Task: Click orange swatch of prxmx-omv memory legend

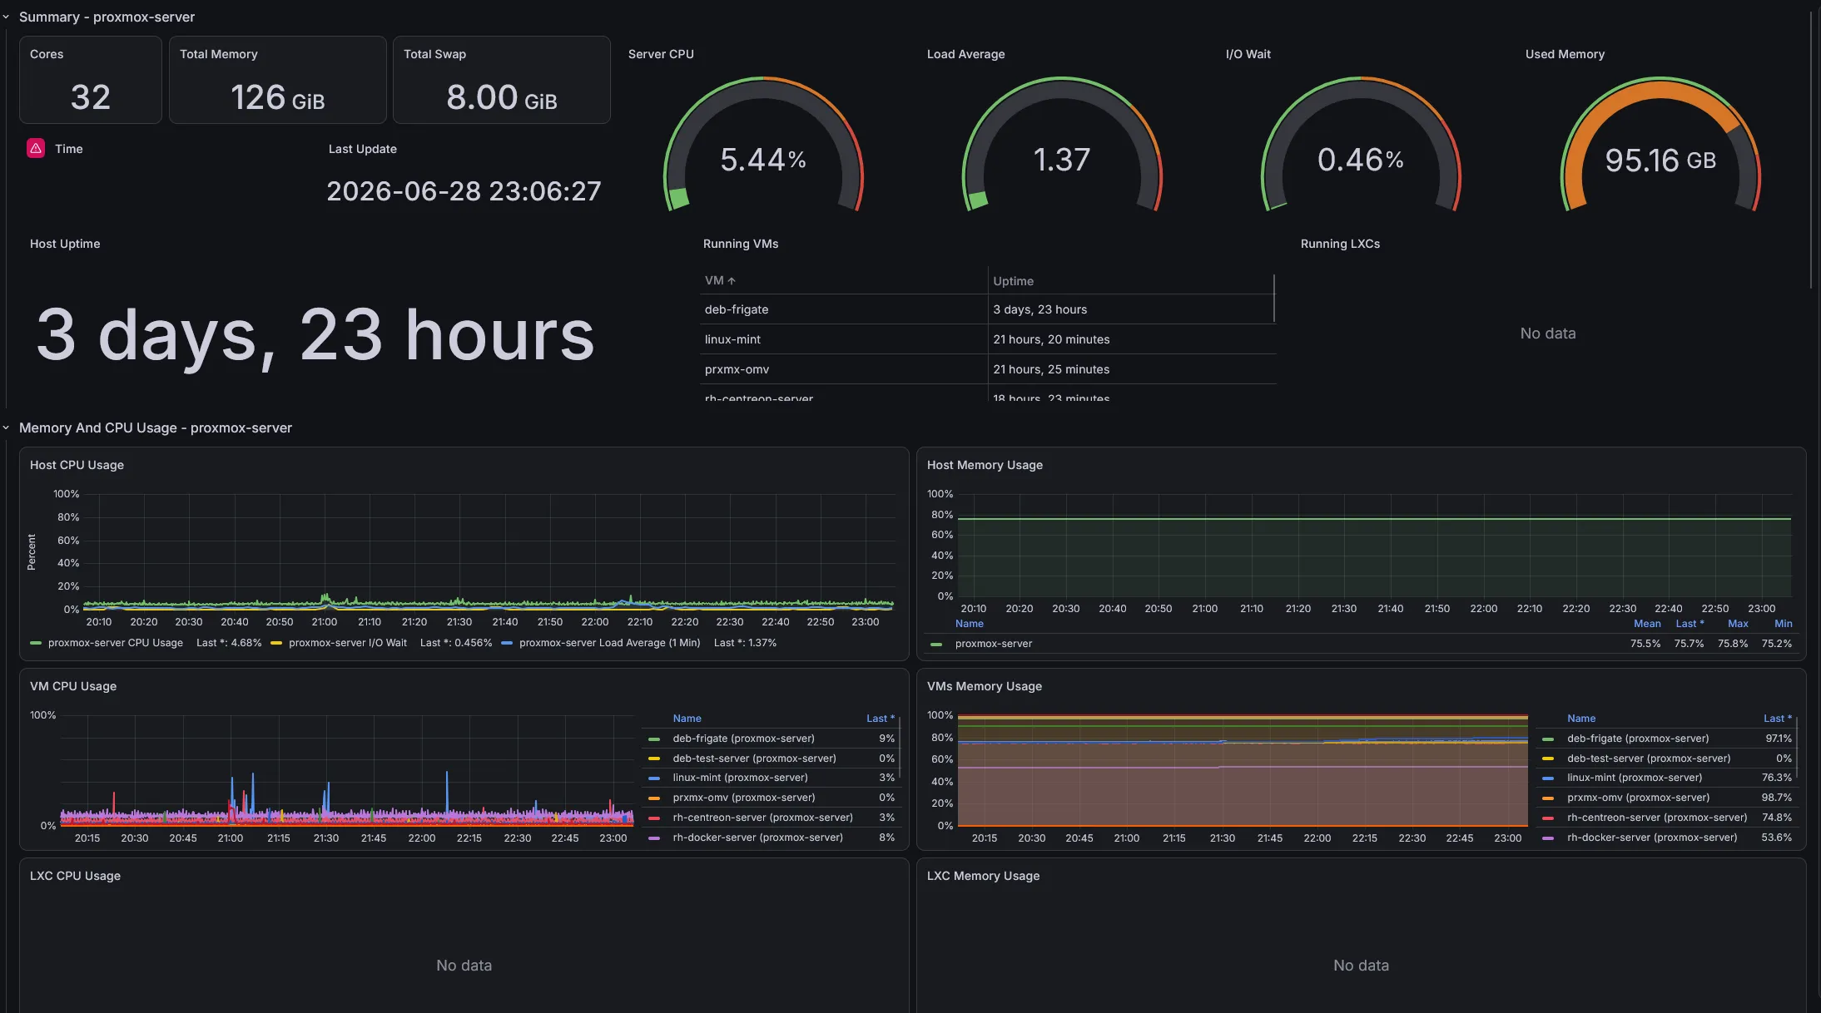Action: pos(1548,798)
